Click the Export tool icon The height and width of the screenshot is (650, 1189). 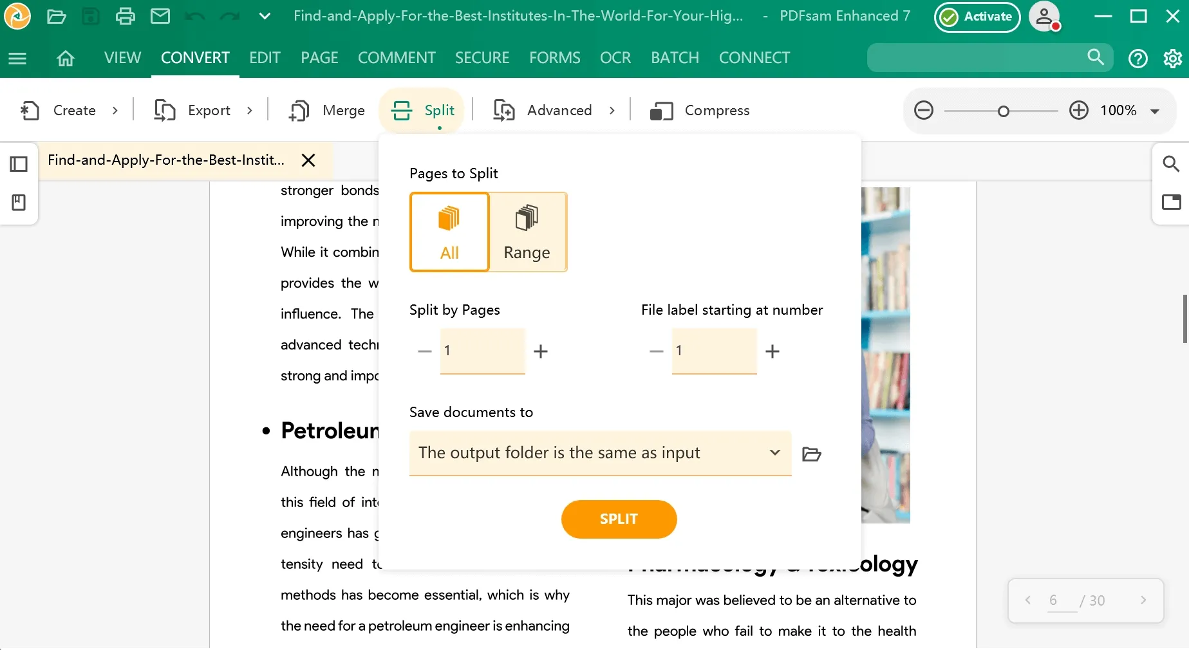(165, 110)
